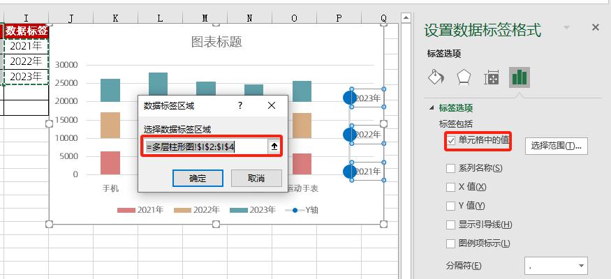Viewport: 611px width, 279px height.
Task: Click the 选择范围(T)... button
Action: [556, 146]
